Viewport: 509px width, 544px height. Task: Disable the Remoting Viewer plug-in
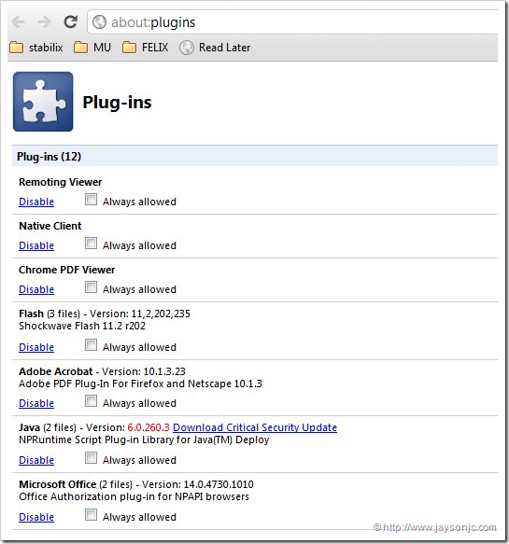pos(36,202)
